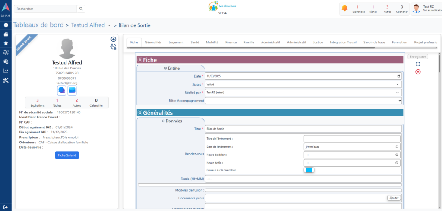The width and height of the screenshot is (442, 211).
Task: Open the Statut dropdown
Action: point(303,84)
